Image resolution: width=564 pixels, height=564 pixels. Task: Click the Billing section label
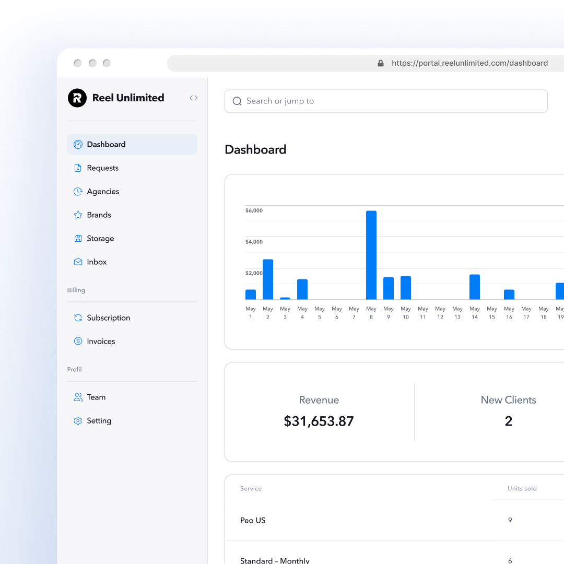76,290
